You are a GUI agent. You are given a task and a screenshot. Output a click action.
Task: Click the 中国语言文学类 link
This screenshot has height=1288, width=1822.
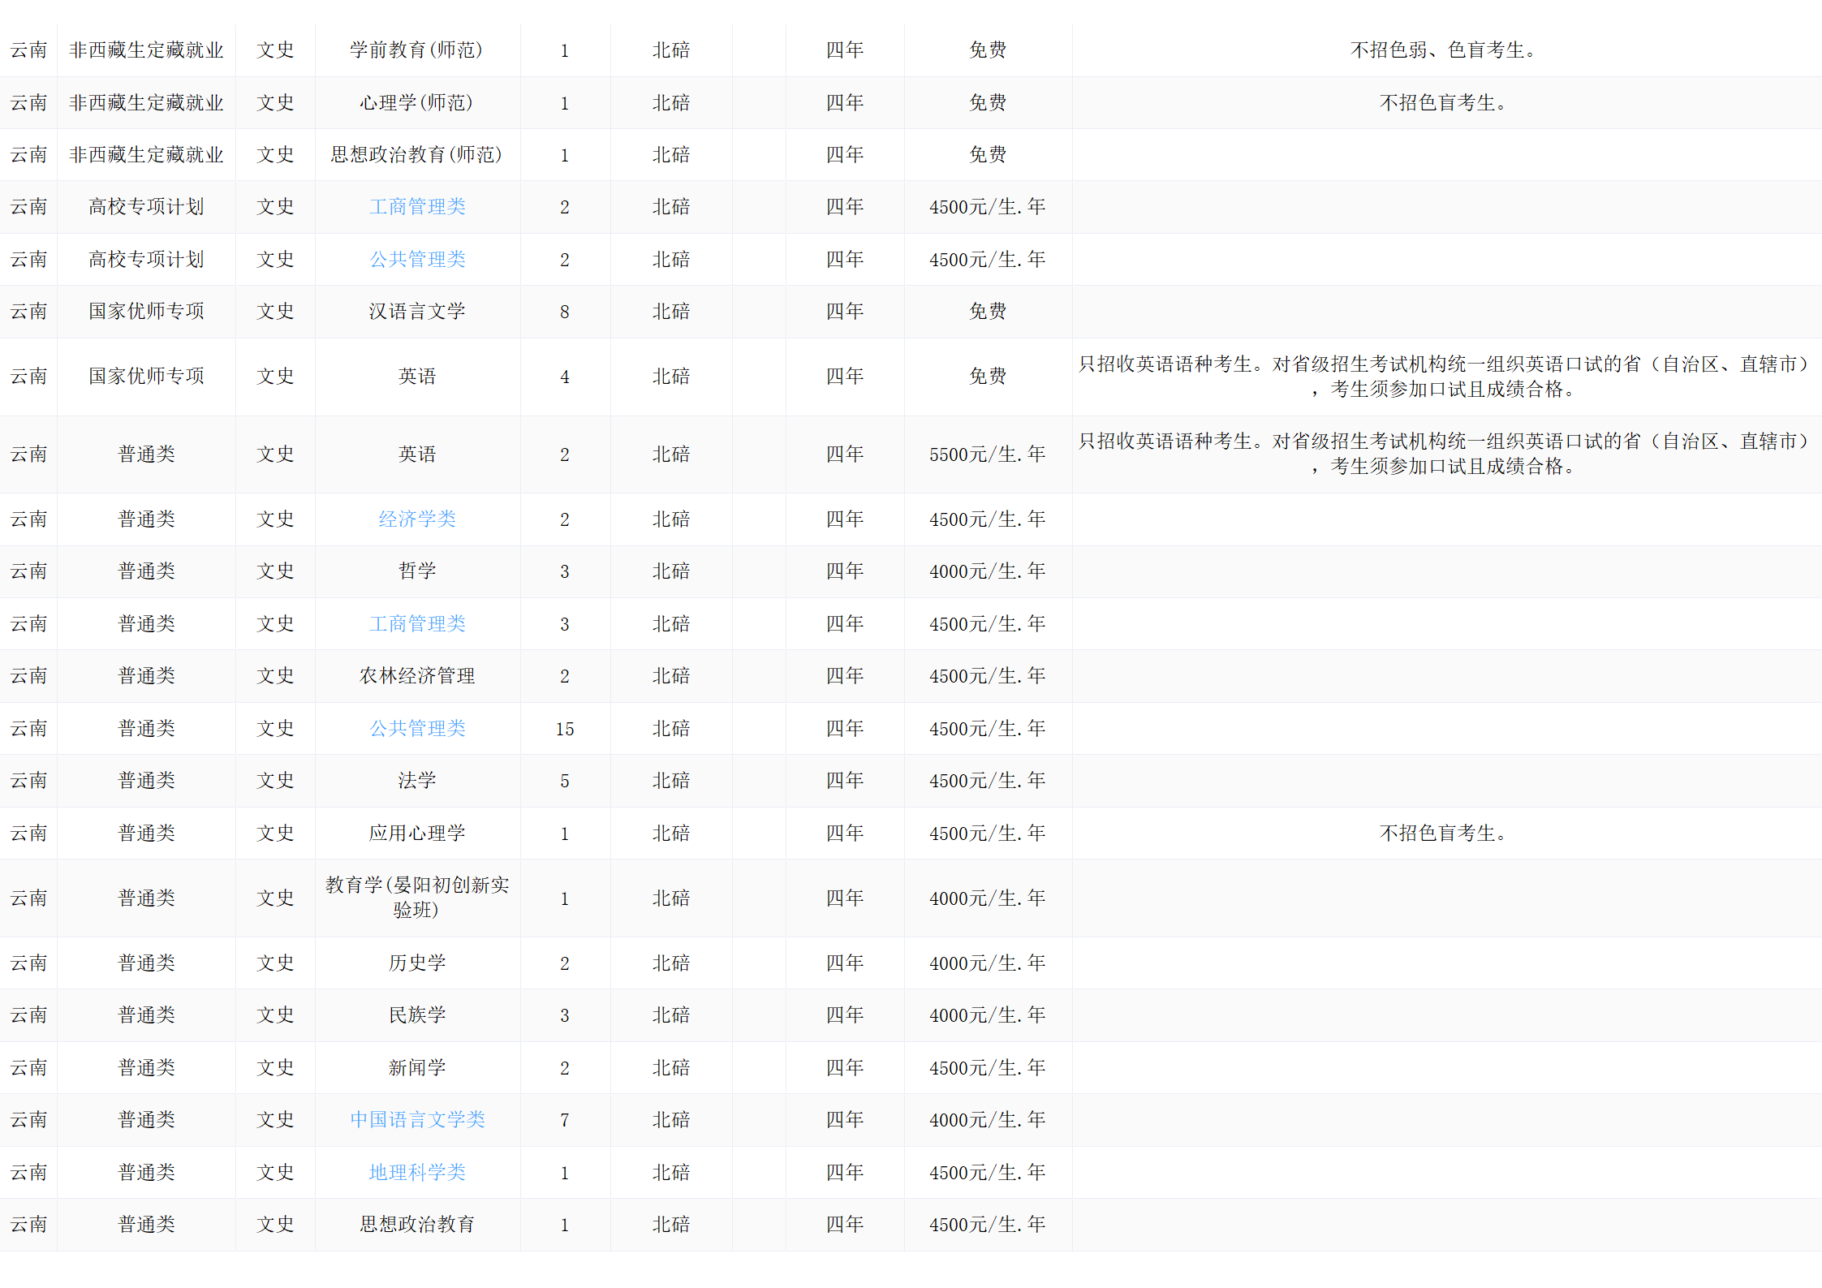click(417, 1120)
